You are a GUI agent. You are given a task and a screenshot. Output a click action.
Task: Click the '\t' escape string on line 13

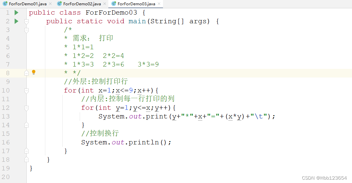click(259, 116)
